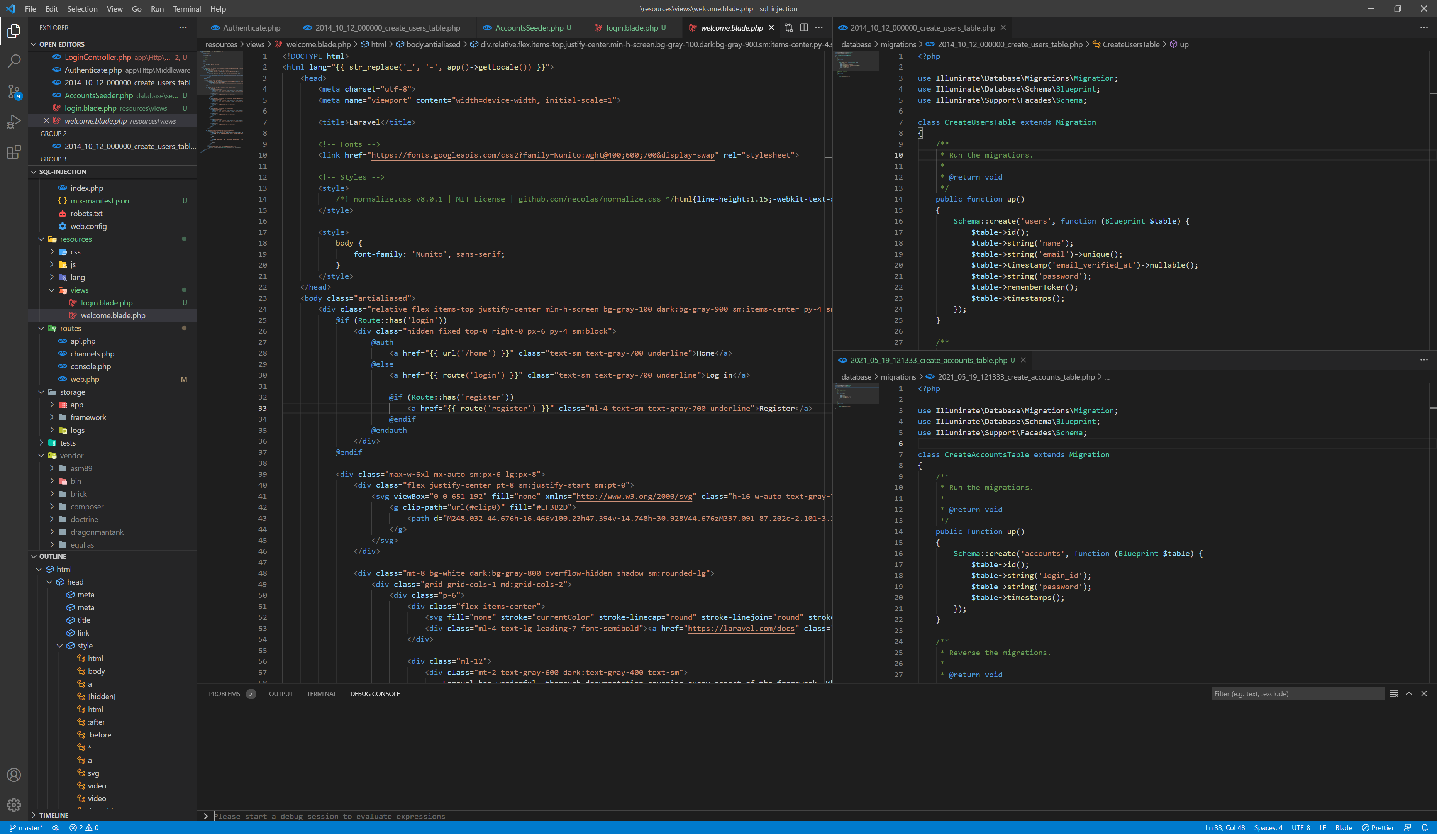Close the bottom panel
The height and width of the screenshot is (834, 1437).
coord(1424,694)
